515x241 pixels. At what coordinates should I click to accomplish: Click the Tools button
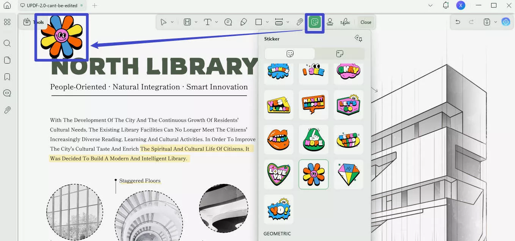[x=33, y=22]
